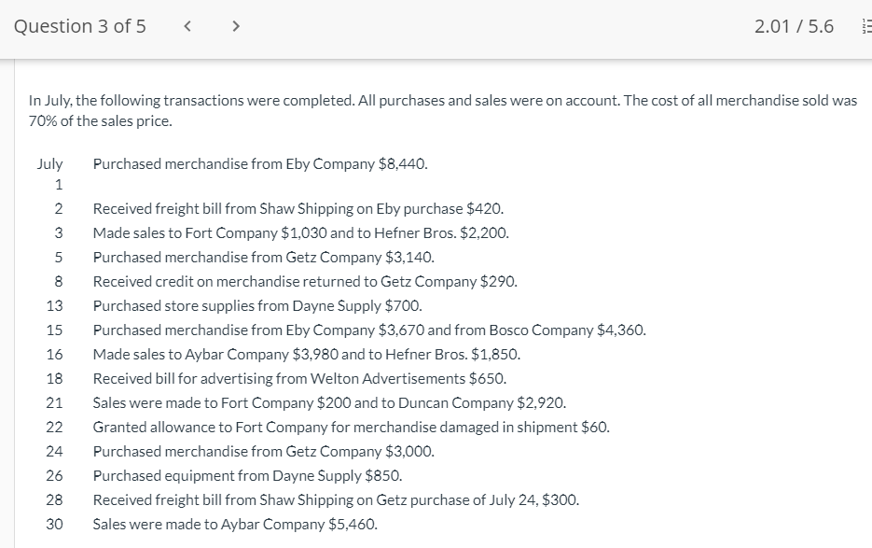872x548 pixels.
Task: Select the July 15 Eby and Bosco purchase line
Action: pyautogui.click(x=369, y=330)
